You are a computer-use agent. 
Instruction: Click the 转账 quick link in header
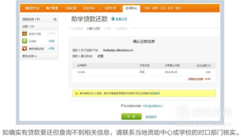click(147, 8)
